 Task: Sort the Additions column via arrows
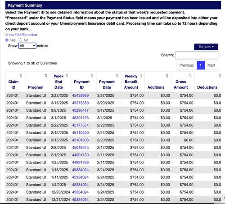(x=167, y=76)
